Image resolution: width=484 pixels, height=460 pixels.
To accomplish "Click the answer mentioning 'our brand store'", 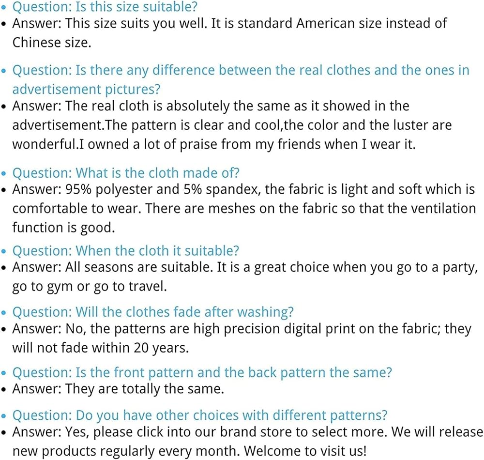I will click(x=247, y=441).
